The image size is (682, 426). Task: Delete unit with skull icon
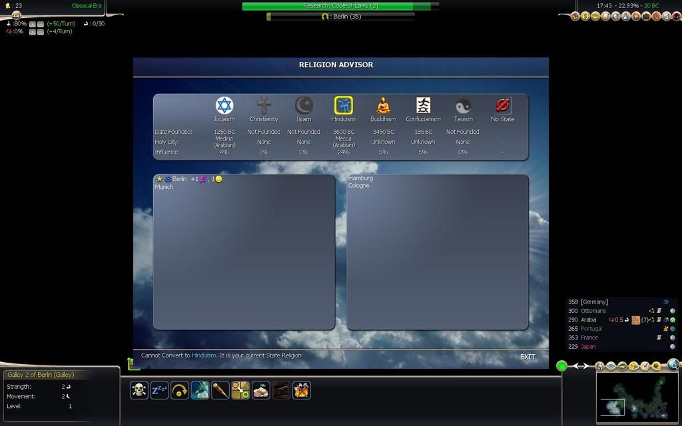(139, 390)
